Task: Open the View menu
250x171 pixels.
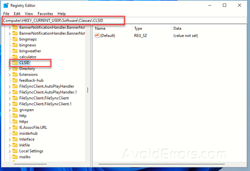Action: (29, 14)
